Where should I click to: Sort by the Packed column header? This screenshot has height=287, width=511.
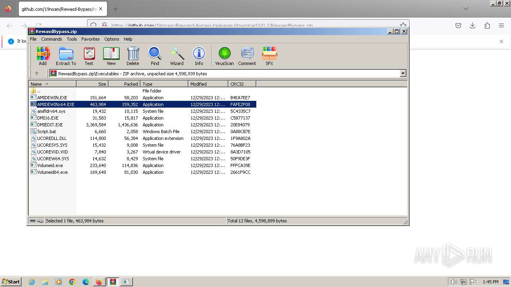124,84
